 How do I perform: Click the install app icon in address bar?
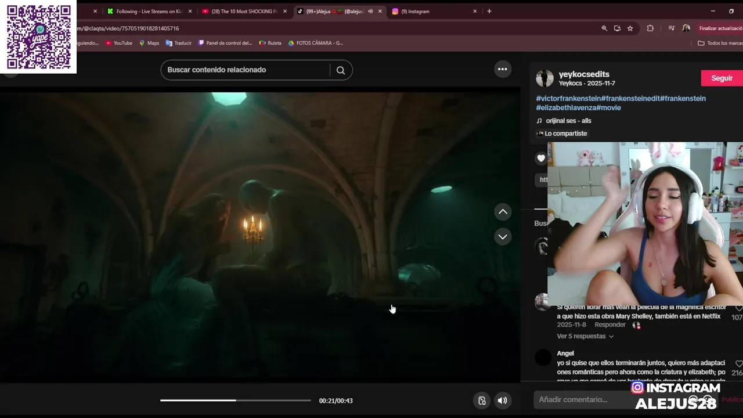tap(617, 28)
